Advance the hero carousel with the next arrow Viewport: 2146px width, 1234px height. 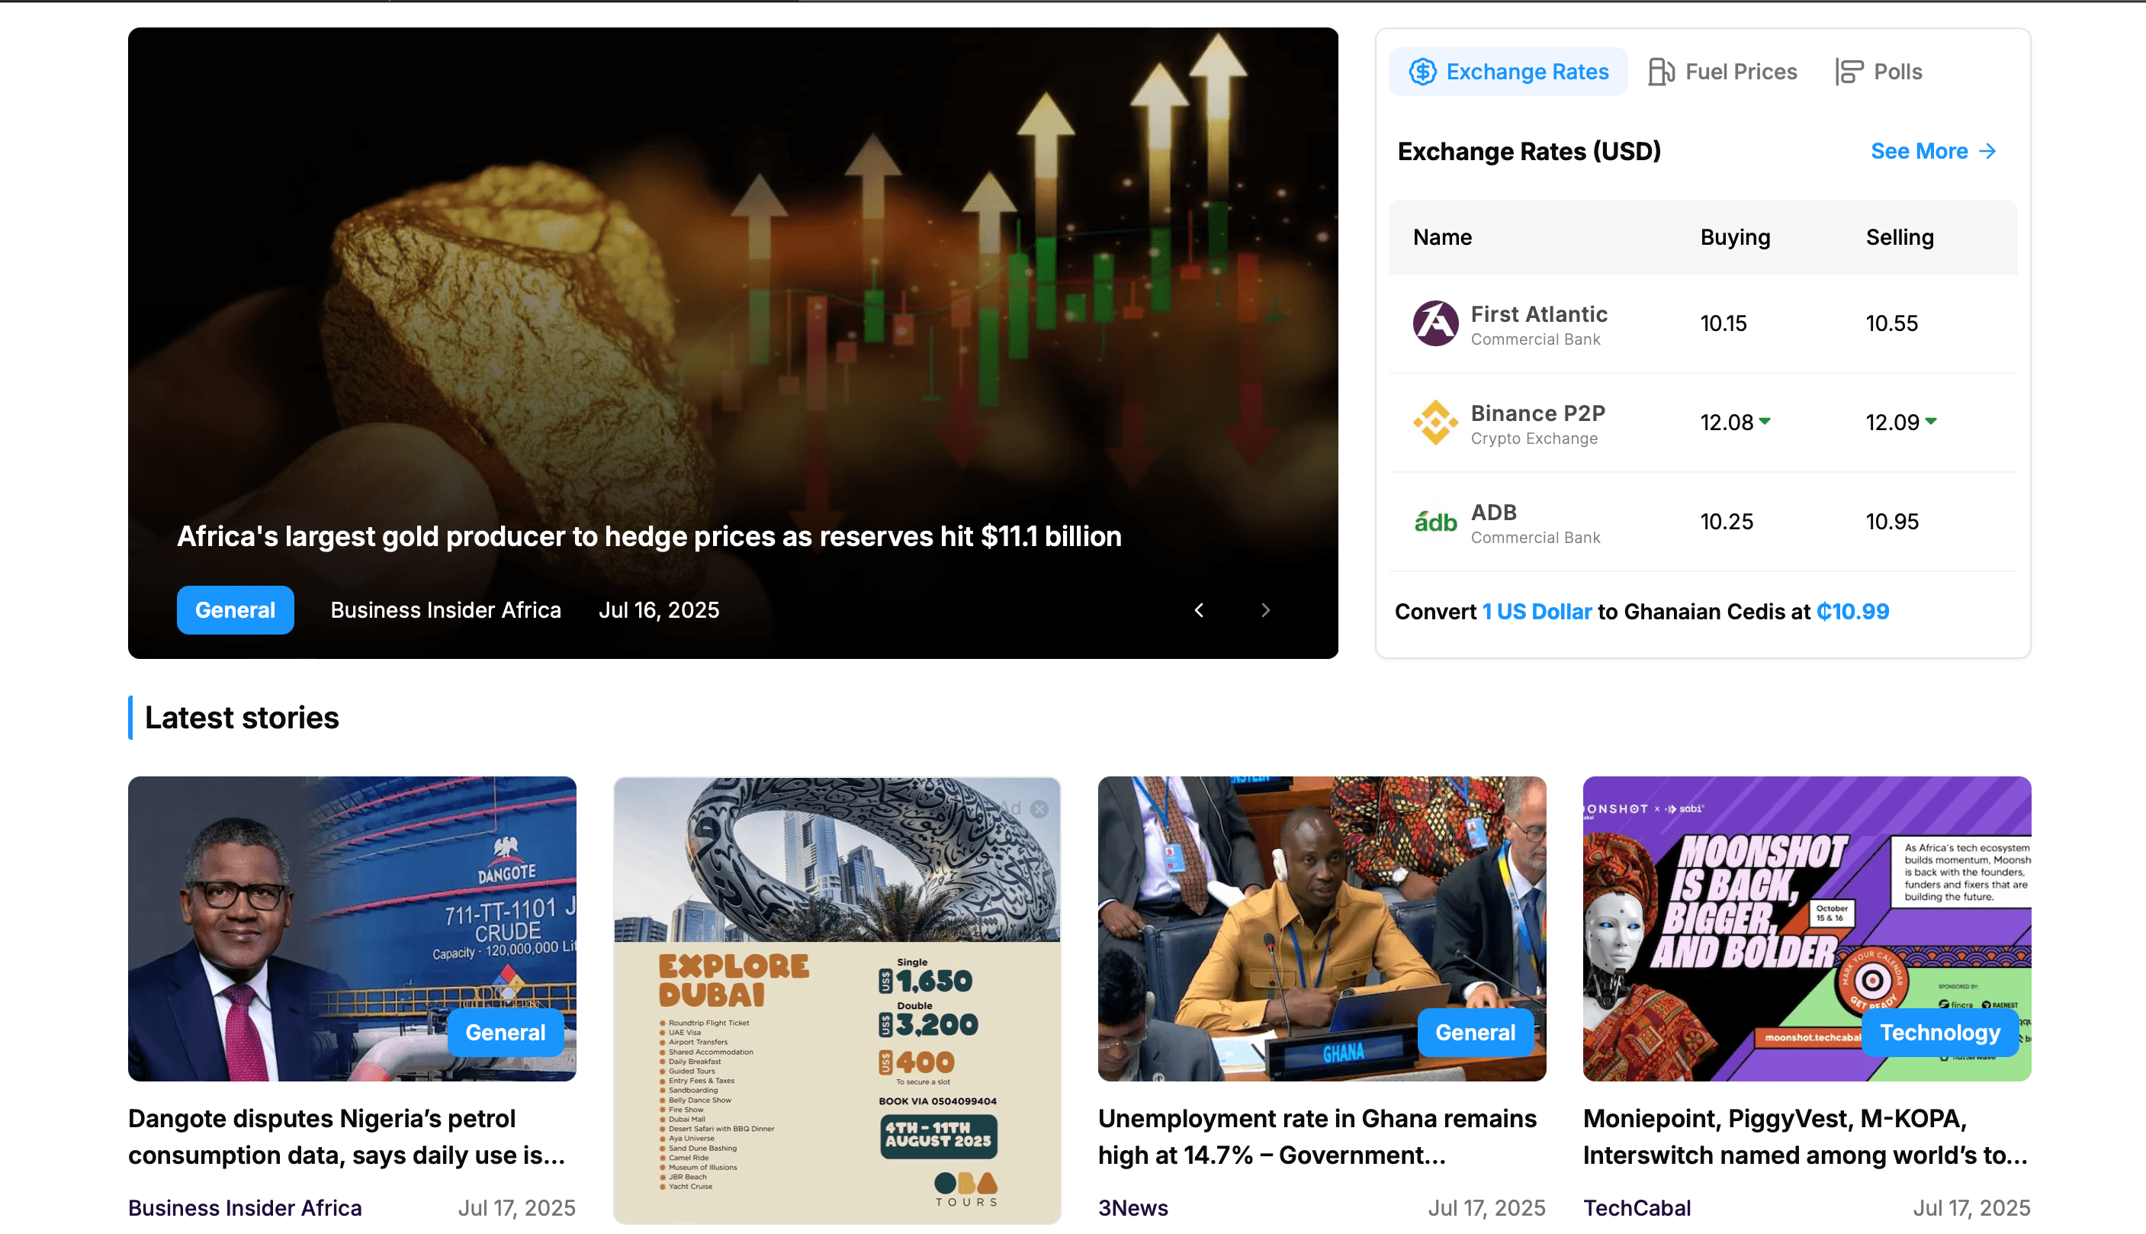pos(1265,609)
